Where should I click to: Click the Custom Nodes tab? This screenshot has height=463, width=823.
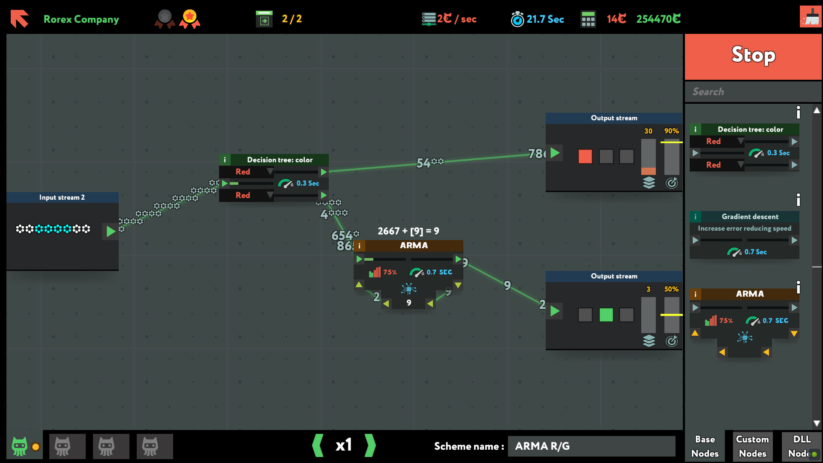click(x=753, y=446)
